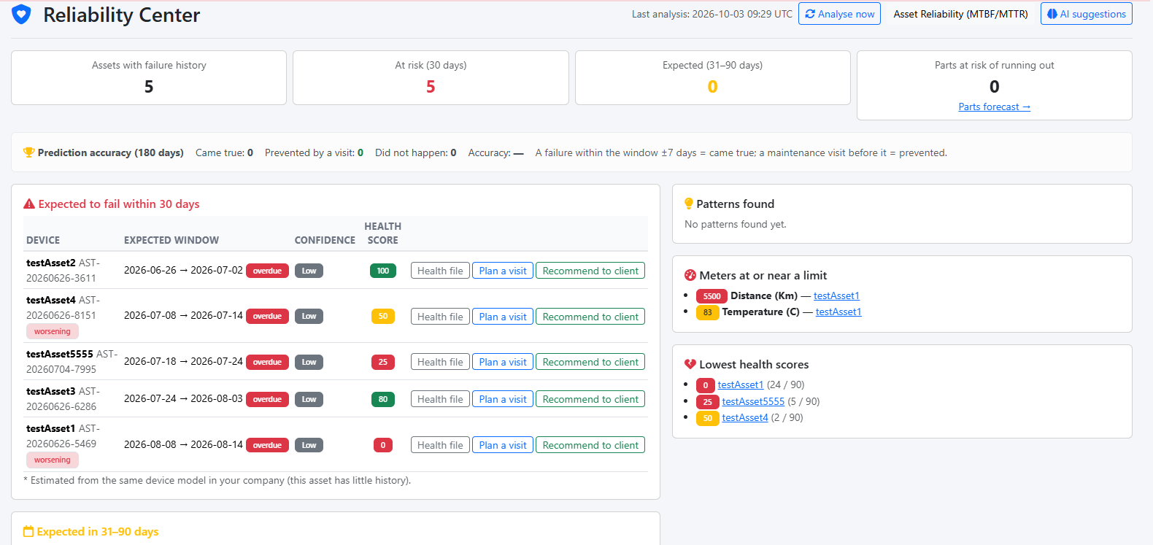Click the At risk (30 days) count

(431, 87)
